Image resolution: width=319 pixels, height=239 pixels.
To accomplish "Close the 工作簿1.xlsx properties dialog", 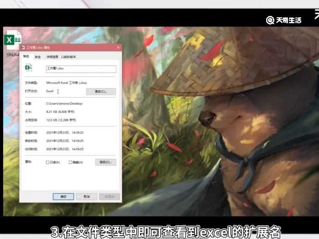I will 118,47.
